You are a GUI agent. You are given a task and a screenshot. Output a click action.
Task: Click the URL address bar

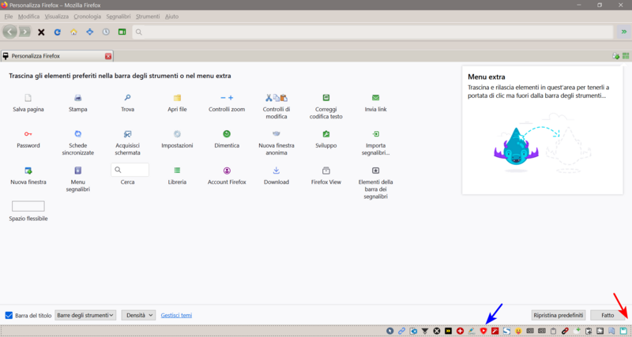coord(373,32)
